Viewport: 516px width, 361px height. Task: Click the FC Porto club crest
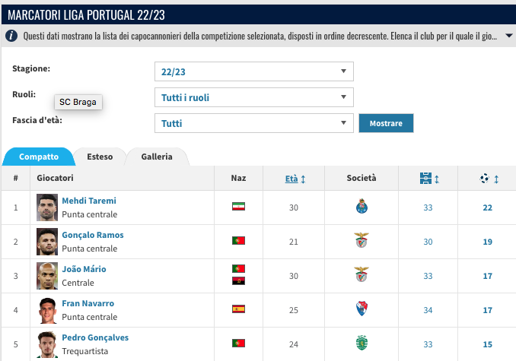362,206
